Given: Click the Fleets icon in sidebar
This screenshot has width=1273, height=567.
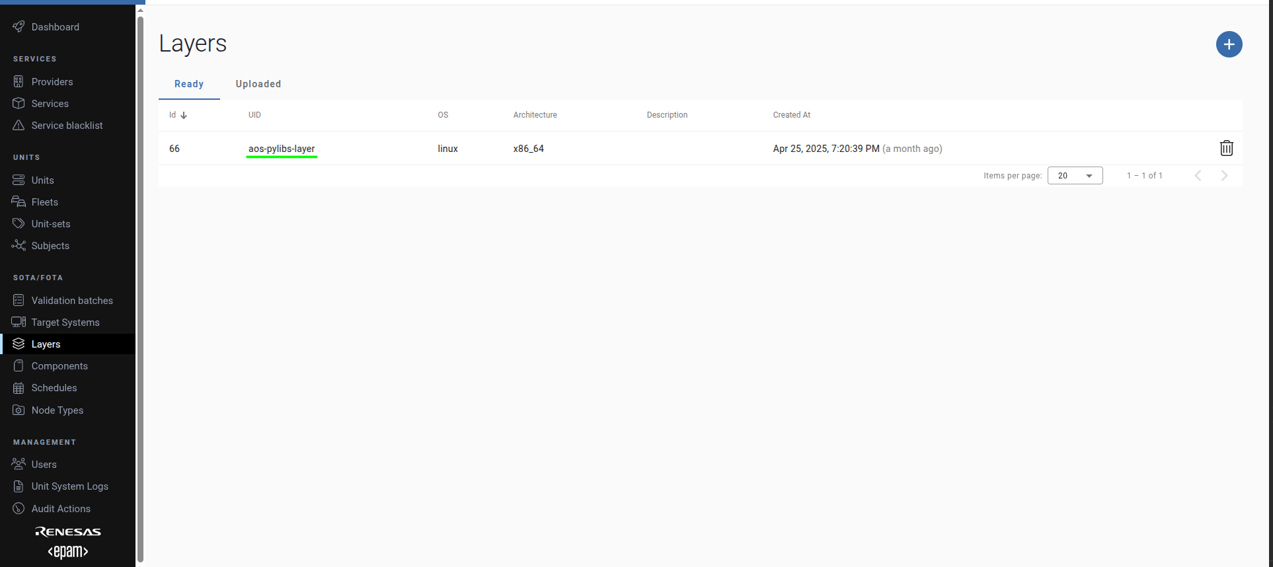Looking at the screenshot, I should (x=19, y=202).
